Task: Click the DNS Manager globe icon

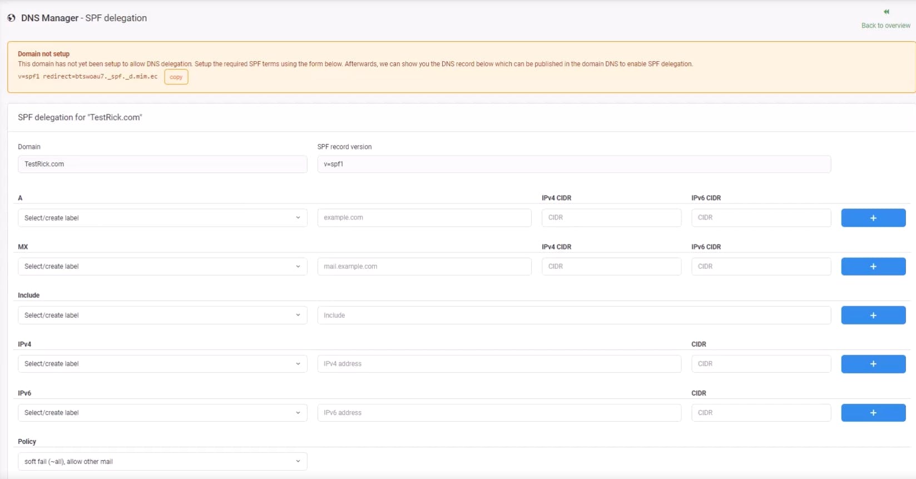Action: [x=11, y=18]
